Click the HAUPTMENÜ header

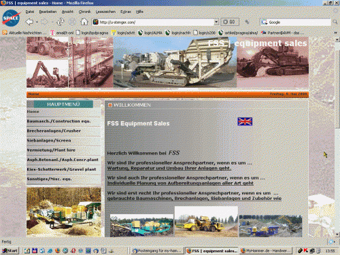point(63,104)
